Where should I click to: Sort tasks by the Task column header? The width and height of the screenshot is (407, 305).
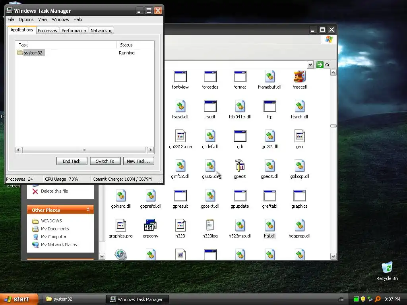[66, 45]
